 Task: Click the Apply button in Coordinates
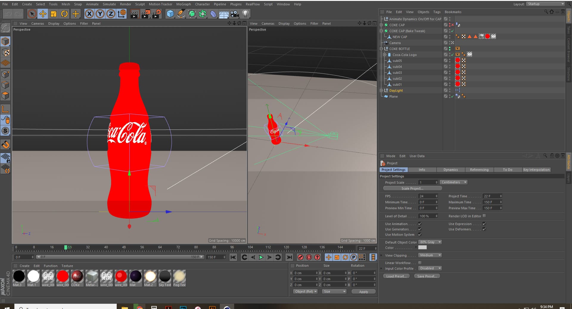coord(363,292)
